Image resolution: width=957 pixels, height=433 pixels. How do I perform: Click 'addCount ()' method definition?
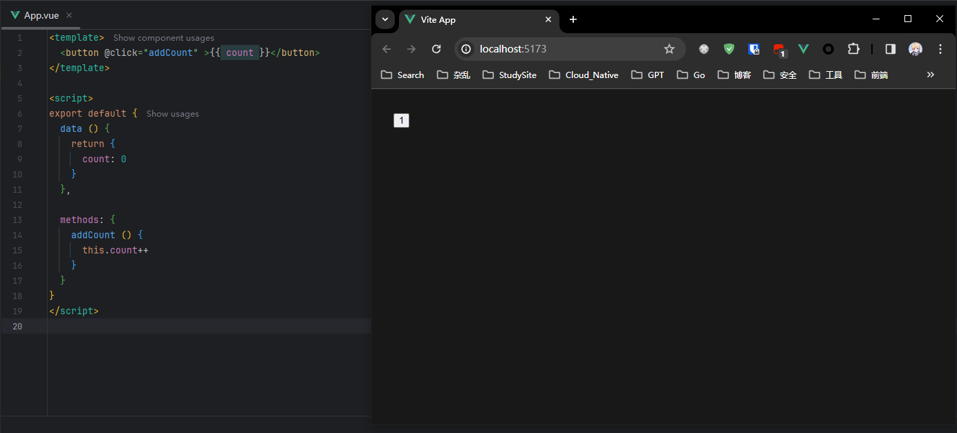click(x=102, y=235)
